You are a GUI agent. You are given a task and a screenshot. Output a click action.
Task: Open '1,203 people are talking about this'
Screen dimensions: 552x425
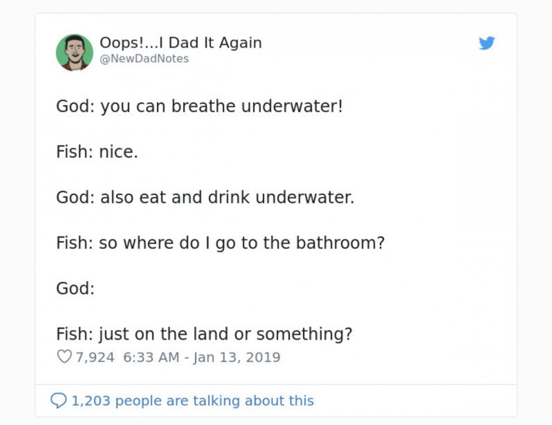point(192,401)
